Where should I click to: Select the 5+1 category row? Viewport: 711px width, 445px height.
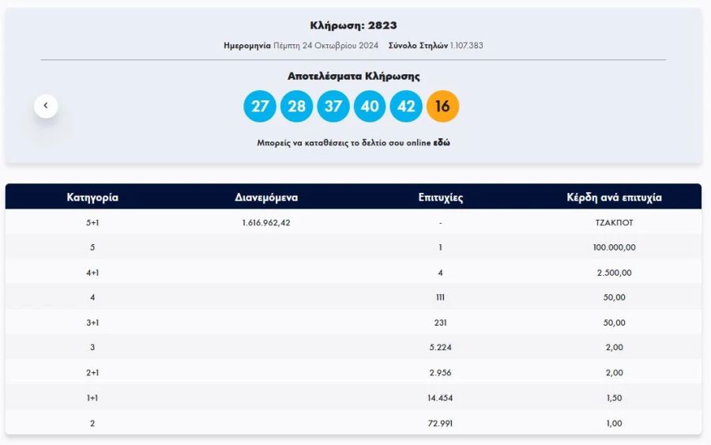coord(92,223)
